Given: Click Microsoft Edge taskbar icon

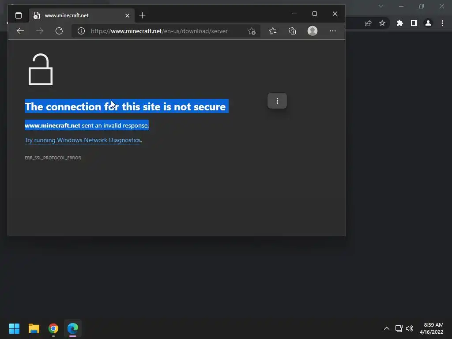Looking at the screenshot, I should (73, 328).
